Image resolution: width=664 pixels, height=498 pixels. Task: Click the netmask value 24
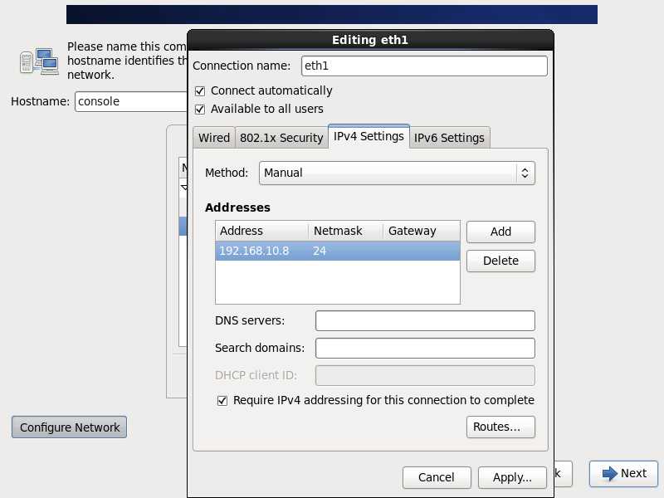tap(320, 251)
